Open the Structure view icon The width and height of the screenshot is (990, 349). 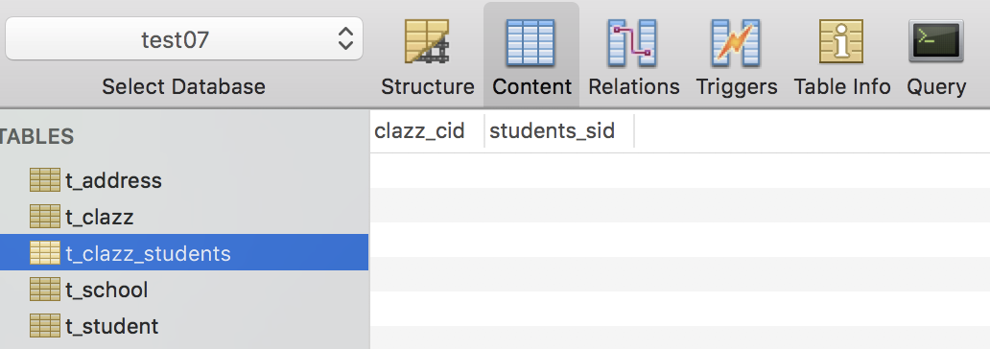[x=427, y=42]
